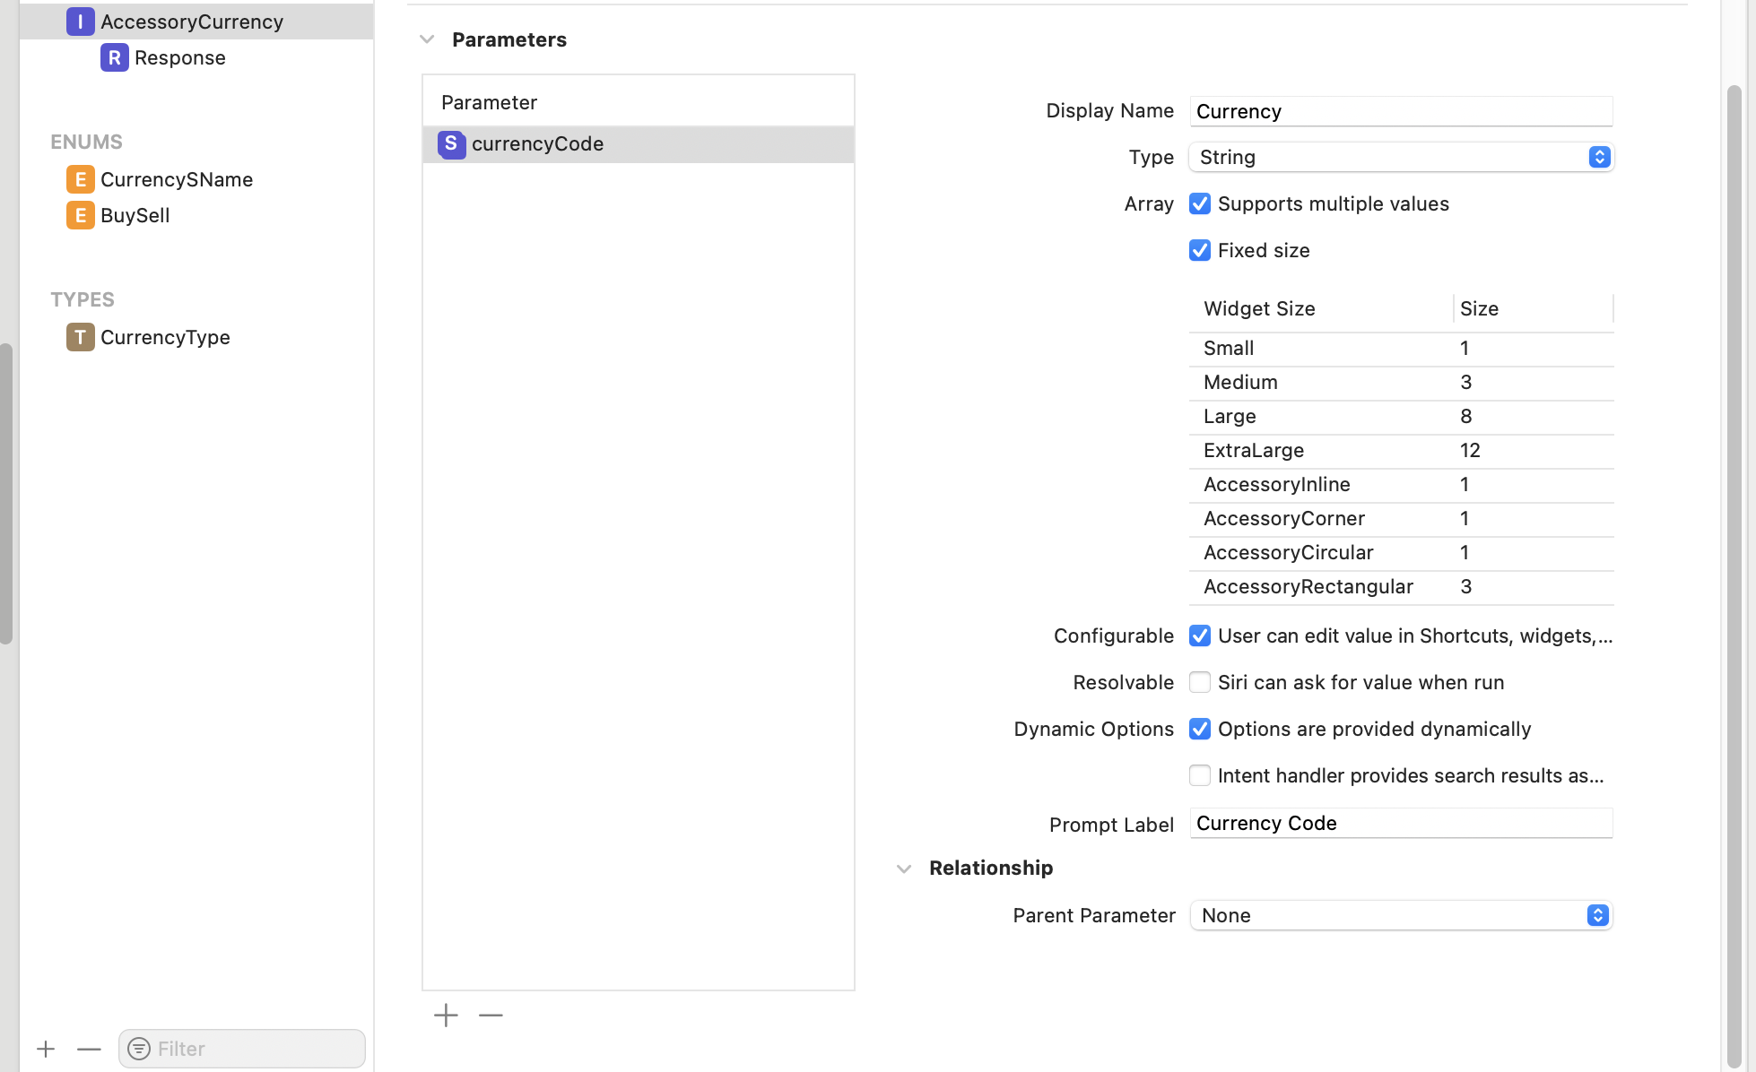Viewport: 1756px width, 1072px height.
Task: Select the CurrencyType type icon
Action: 80,337
